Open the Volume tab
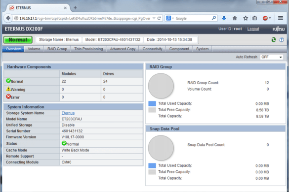The height and width of the screenshot is (192, 289). click(34, 49)
